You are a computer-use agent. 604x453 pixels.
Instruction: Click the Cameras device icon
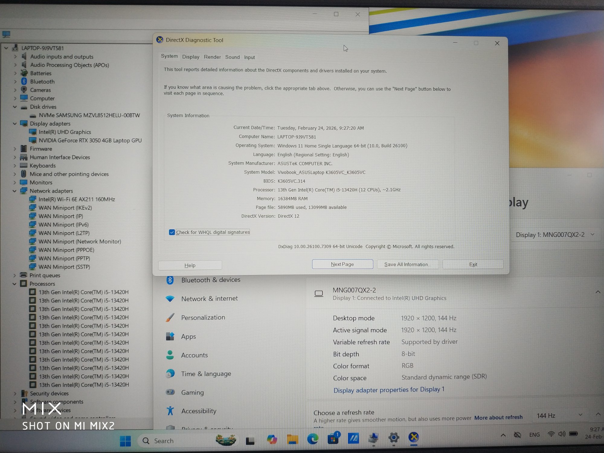(24, 90)
